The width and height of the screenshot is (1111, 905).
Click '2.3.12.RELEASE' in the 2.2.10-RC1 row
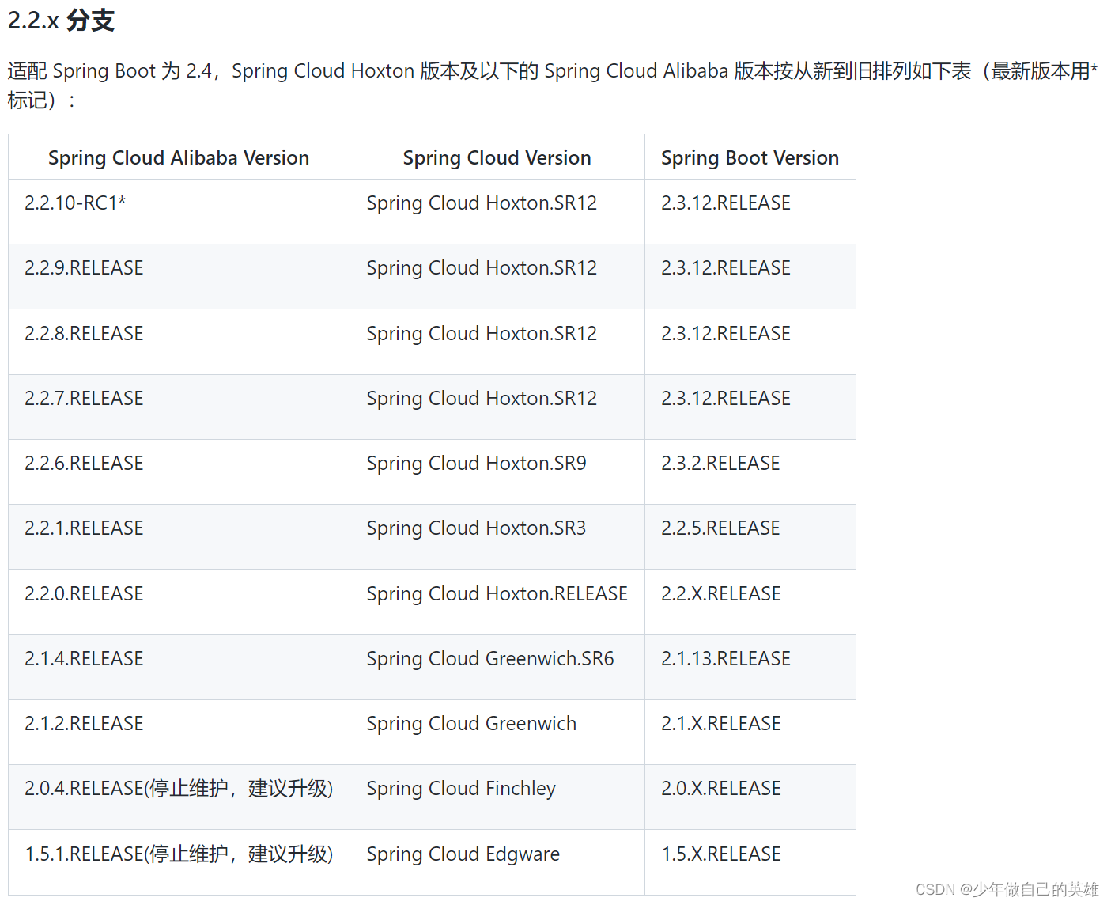(x=750, y=212)
